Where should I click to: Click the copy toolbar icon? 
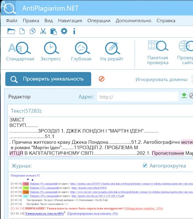pos(32,31)
